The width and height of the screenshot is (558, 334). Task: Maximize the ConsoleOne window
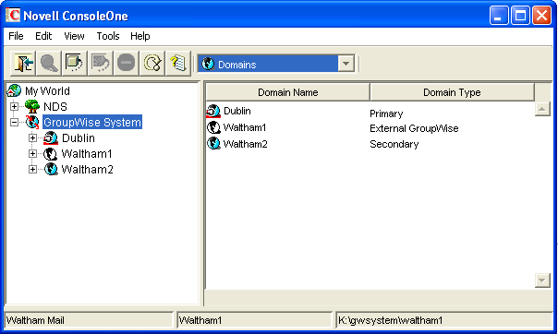point(520,16)
